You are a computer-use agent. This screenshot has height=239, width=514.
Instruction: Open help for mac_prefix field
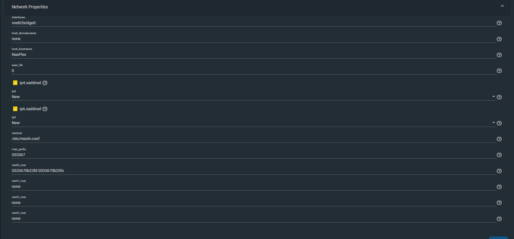499,155
